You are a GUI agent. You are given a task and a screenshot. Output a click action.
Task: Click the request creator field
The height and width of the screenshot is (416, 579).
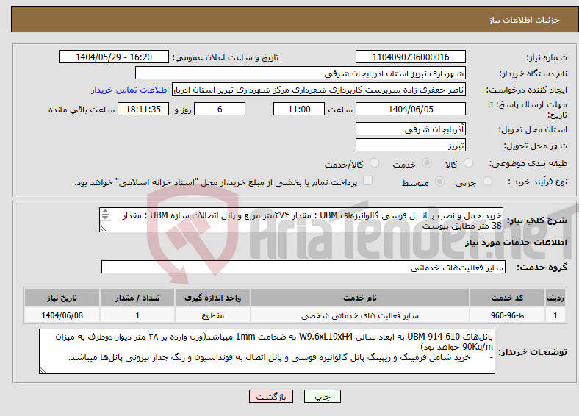pyautogui.click(x=319, y=90)
